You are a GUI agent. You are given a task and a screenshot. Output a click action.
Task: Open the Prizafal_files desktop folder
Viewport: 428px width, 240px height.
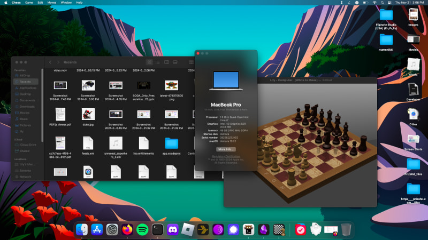[413, 164]
